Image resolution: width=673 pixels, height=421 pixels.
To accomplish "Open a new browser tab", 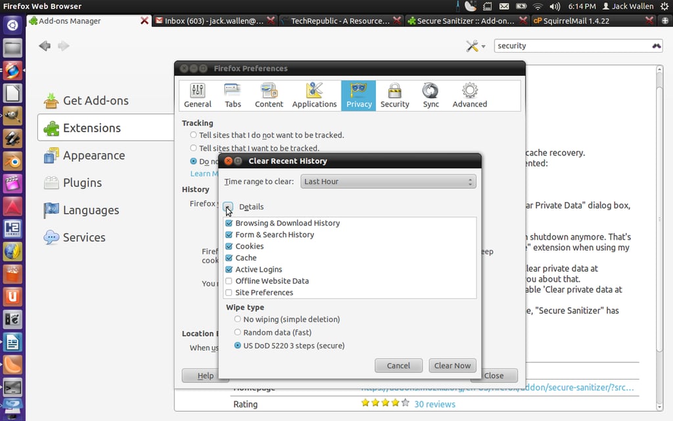I will tap(664, 20).
